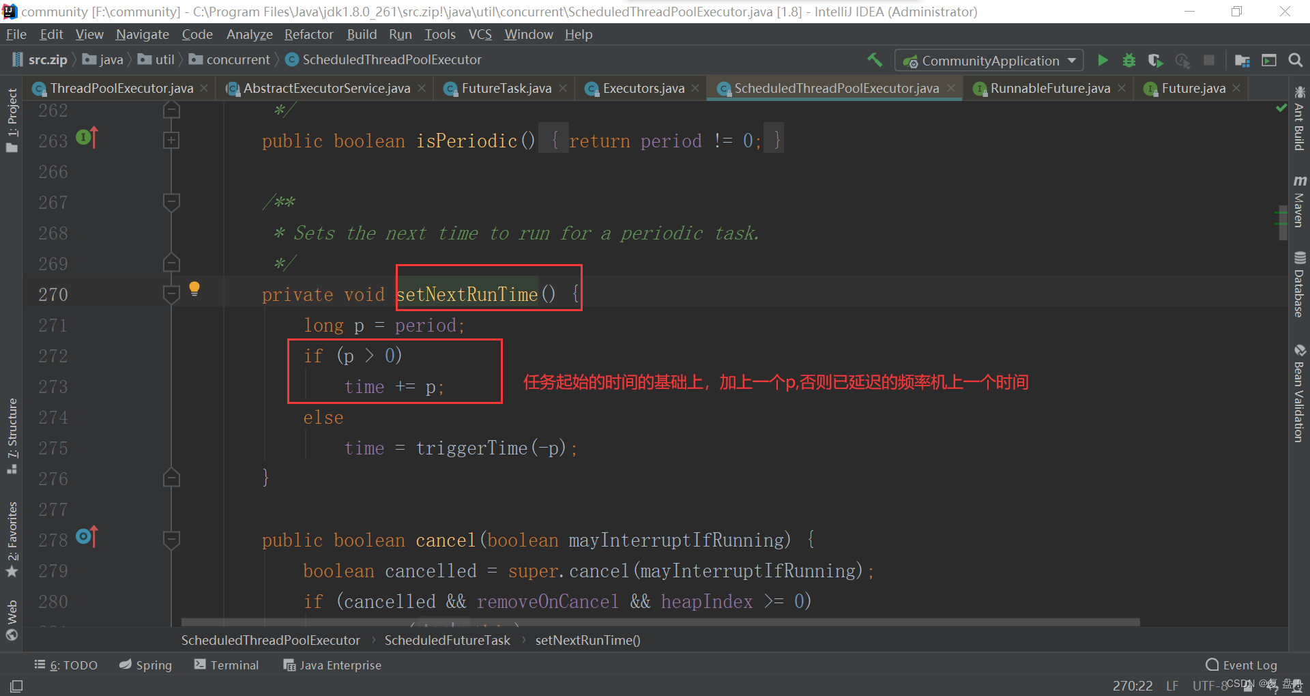The height and width of the screenshot is (696, 1310).
Task: Open the Java Enterprise tool window
Action: 332,665
